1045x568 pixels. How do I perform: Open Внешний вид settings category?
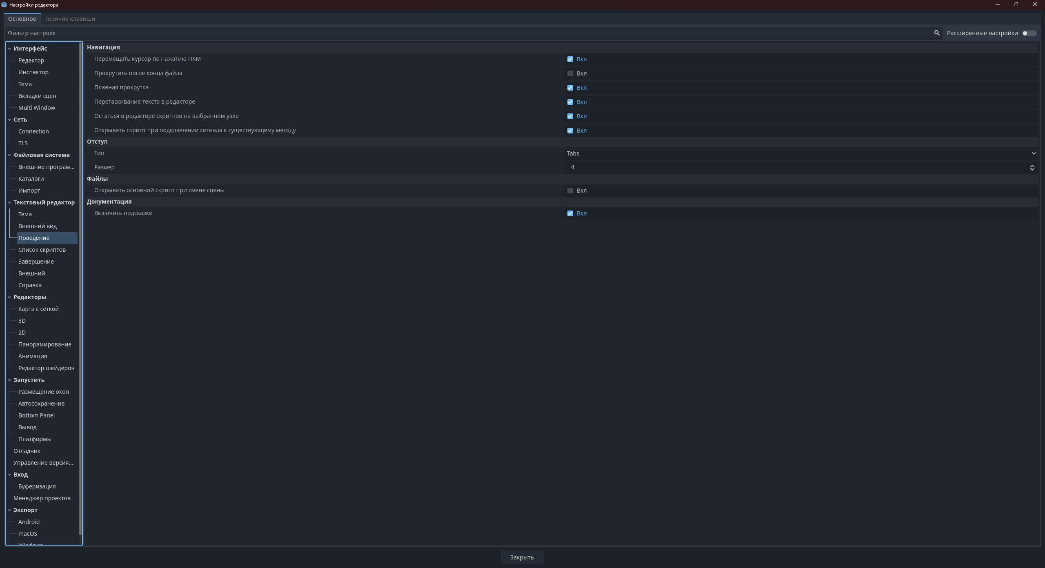pyautogui.click(x=38, y=226)
